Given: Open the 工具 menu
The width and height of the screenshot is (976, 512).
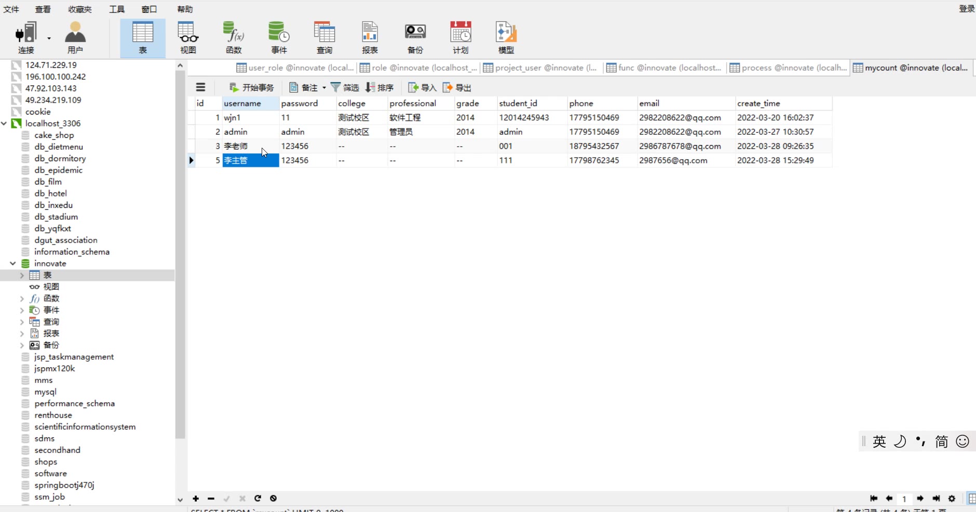Looking at the screenshot, I should tap(117, 9).
